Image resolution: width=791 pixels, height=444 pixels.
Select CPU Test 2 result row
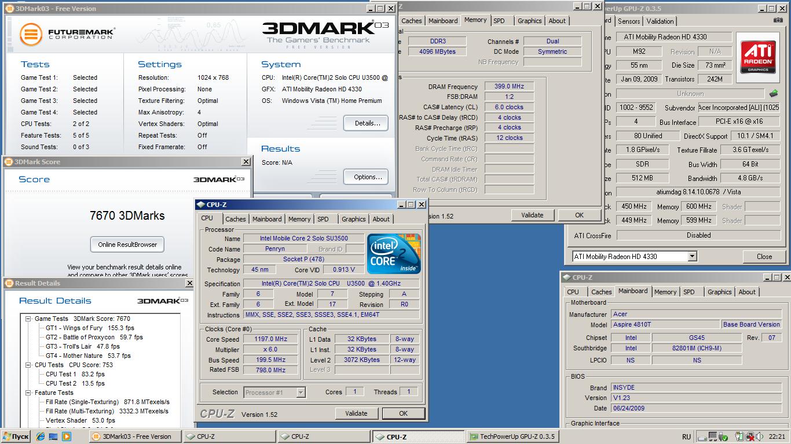(x=75, y=383)
